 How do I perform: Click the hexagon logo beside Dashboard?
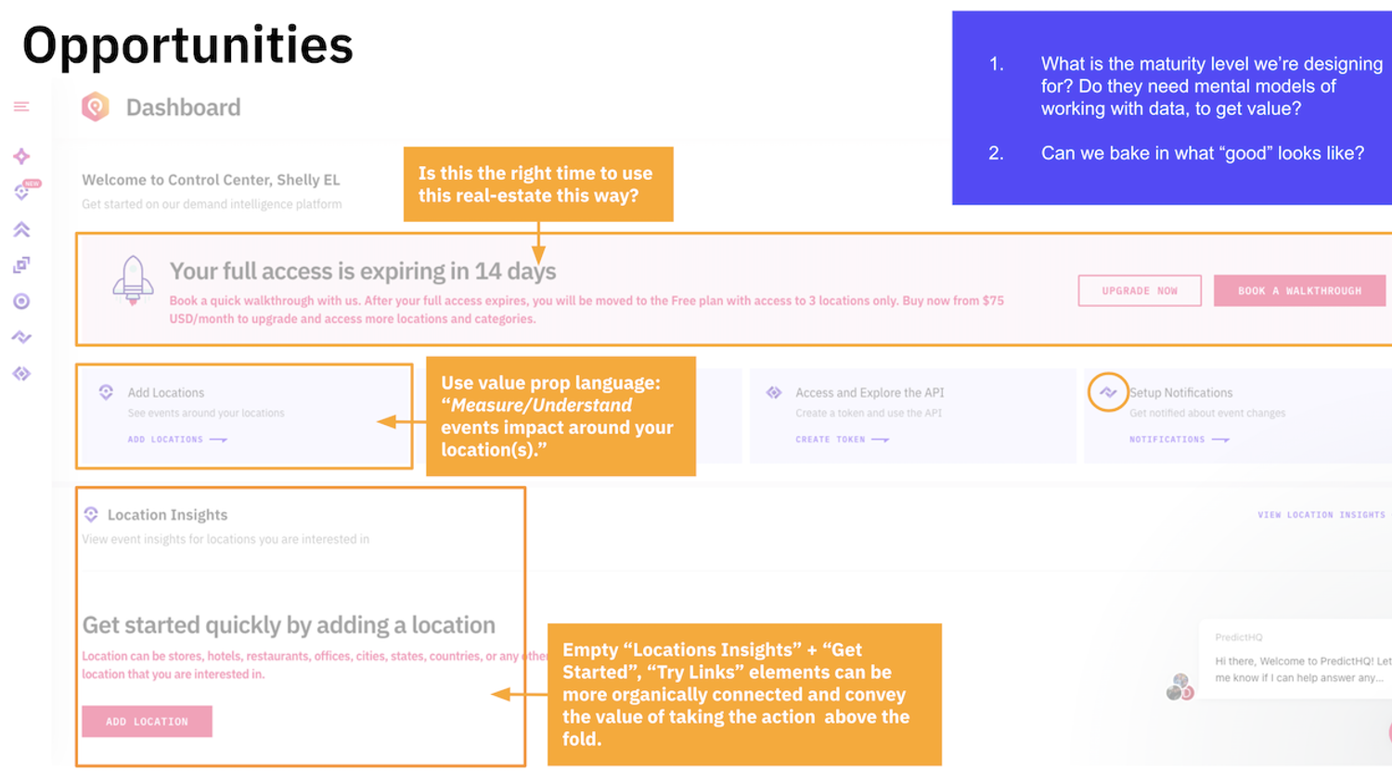(x=96, y=108)
